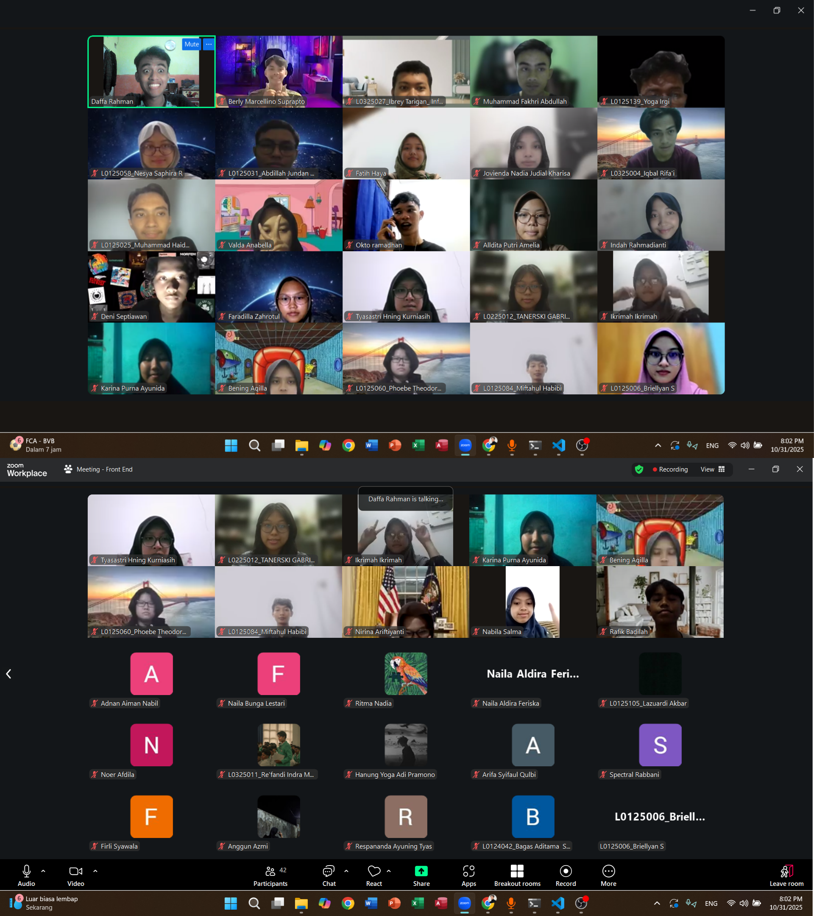This screenshot has height=916, width=814.
Task: Open the View layout menu
Action: pyautogui.click(x=712, y=469)
